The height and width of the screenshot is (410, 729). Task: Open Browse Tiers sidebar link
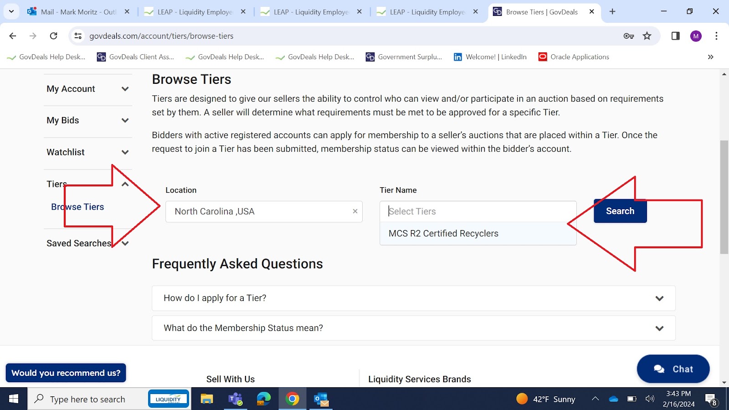pyautogui.click(x=77, y=207)
